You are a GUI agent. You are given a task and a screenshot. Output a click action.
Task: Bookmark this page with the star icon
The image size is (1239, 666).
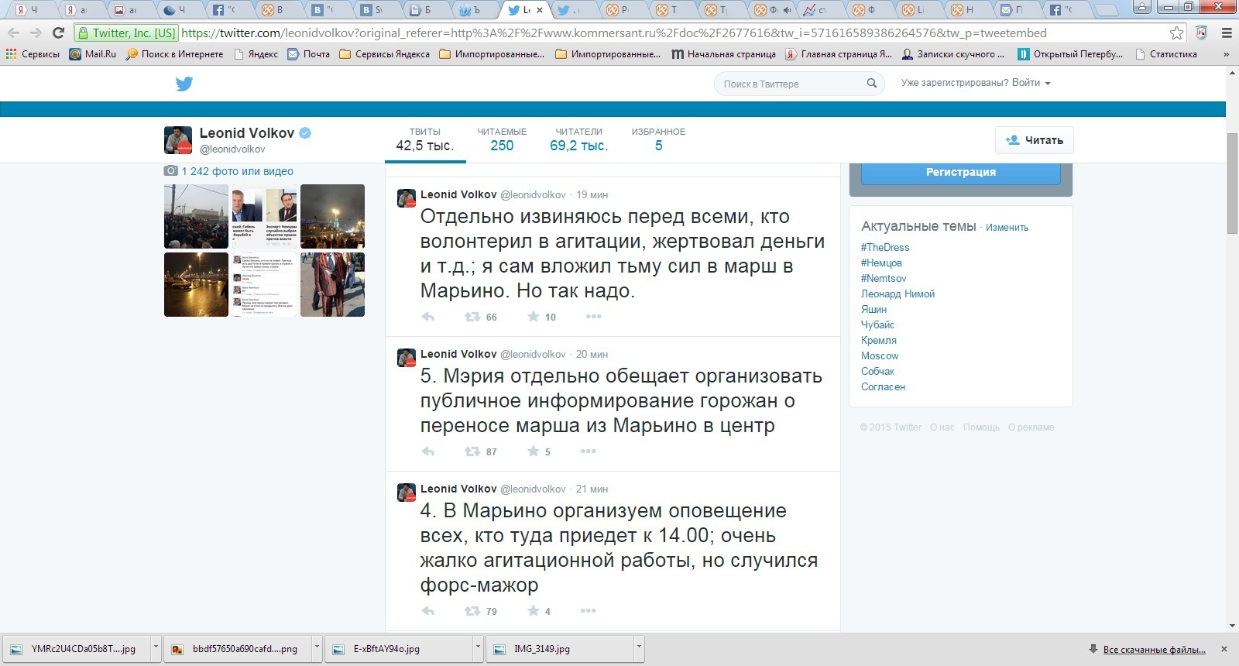pos(1176,33)
